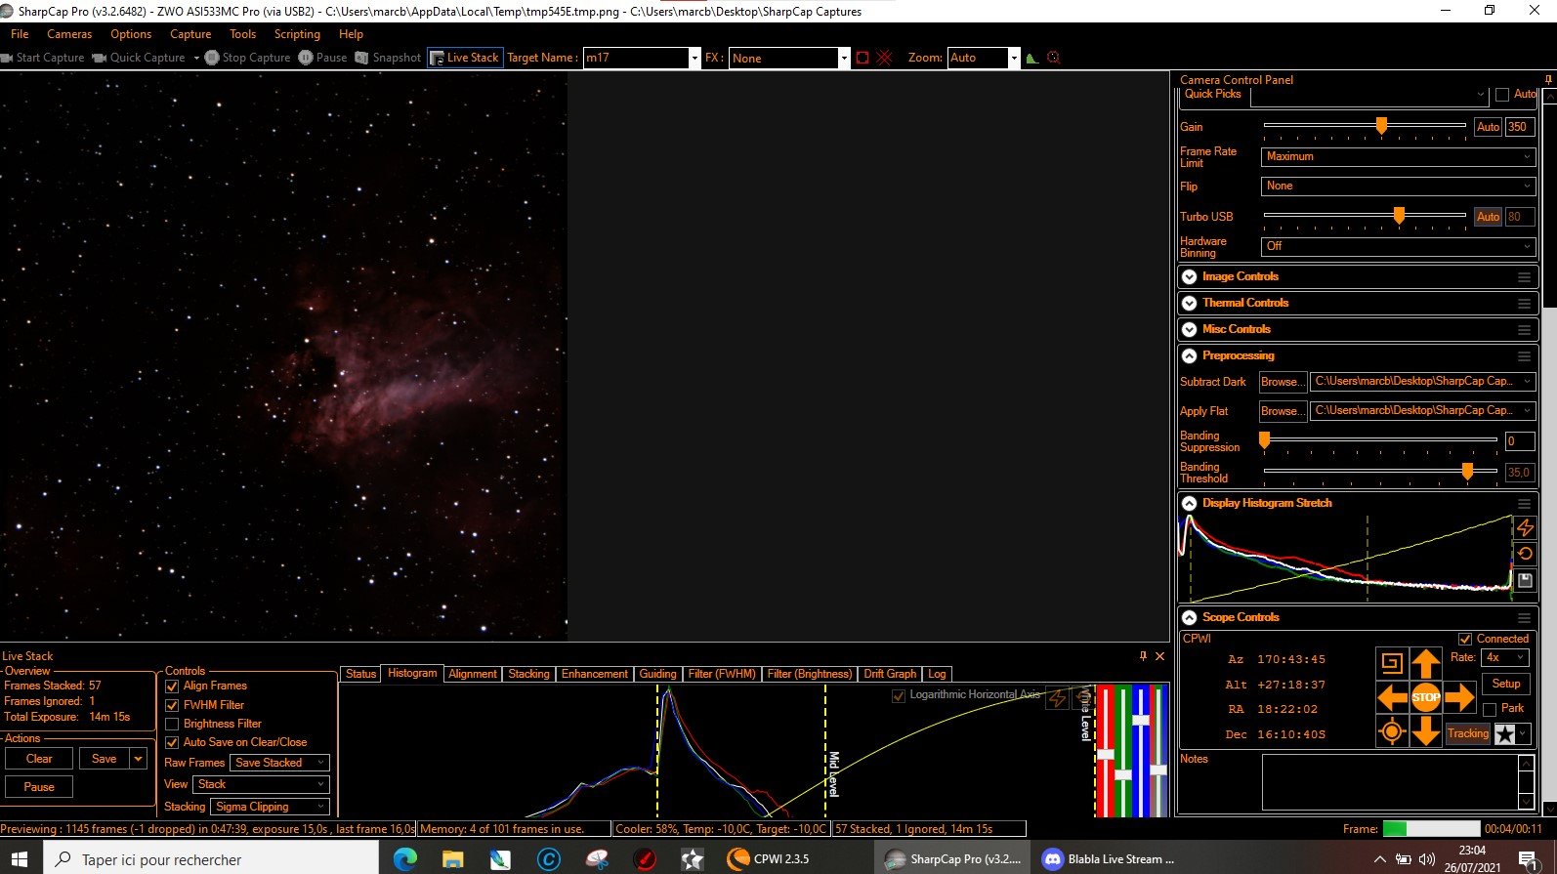Click the live stack histogram auto-stretch lightning icon

(1056, 698)
